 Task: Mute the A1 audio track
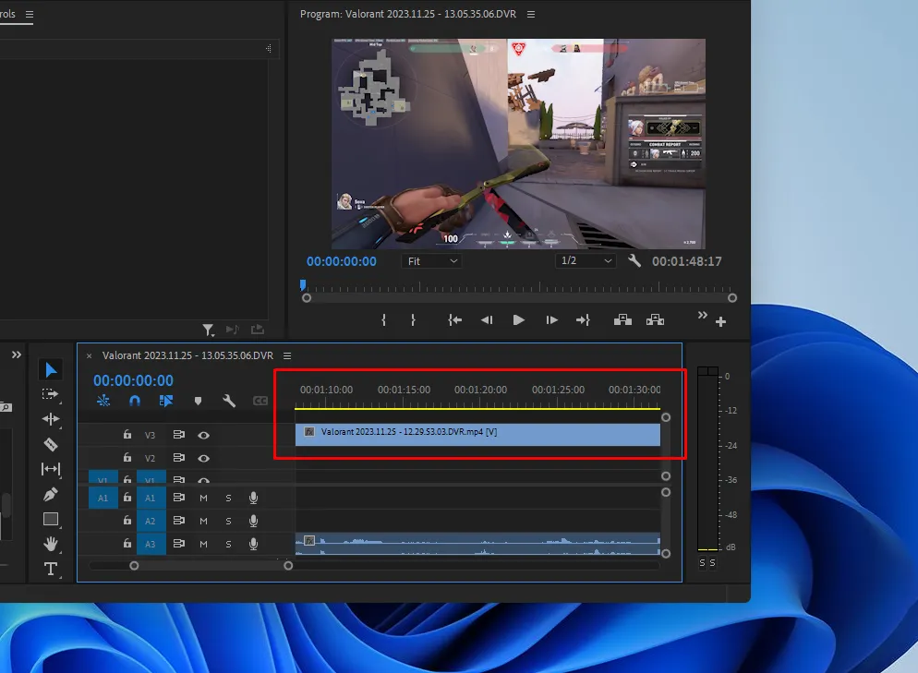(204, 498)
